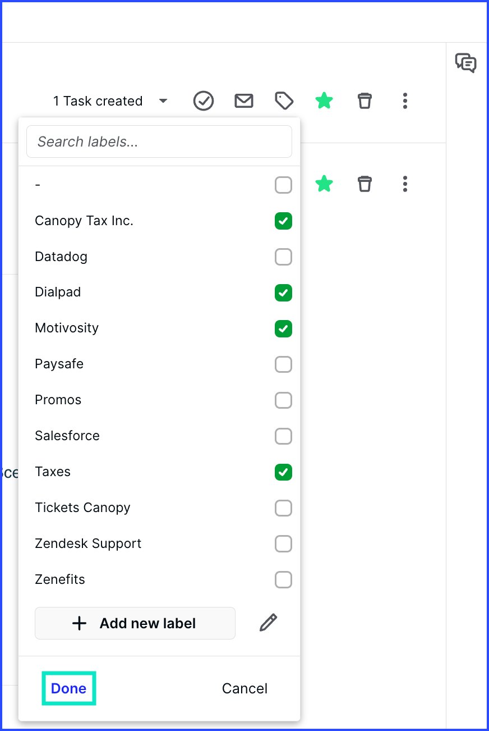
Task: Click the pencil edit labels icon
Action: (x=269, y=623)
